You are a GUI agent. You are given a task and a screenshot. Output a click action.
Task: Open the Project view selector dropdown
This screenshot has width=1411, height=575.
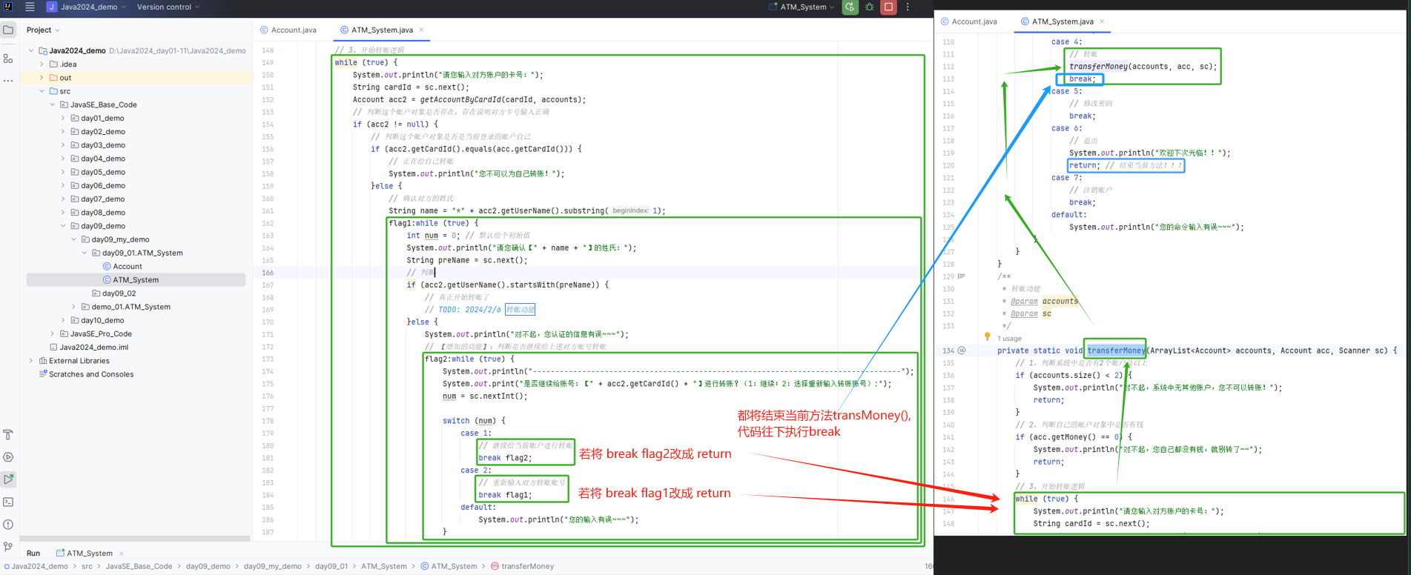[43, 30]
